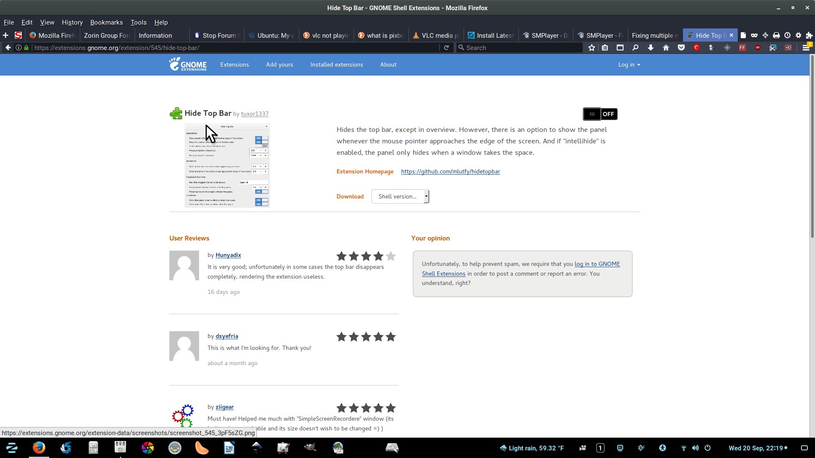Expand the Log in dropdown menu
The width and height of the screenshot is (815, 458).
[x=629, y=64]
